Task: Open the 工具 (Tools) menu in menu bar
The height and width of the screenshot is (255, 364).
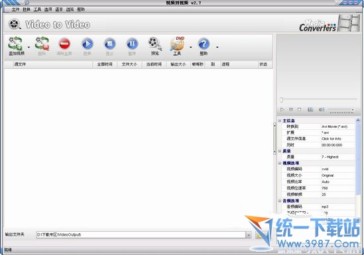Action: tap(37, 9)
